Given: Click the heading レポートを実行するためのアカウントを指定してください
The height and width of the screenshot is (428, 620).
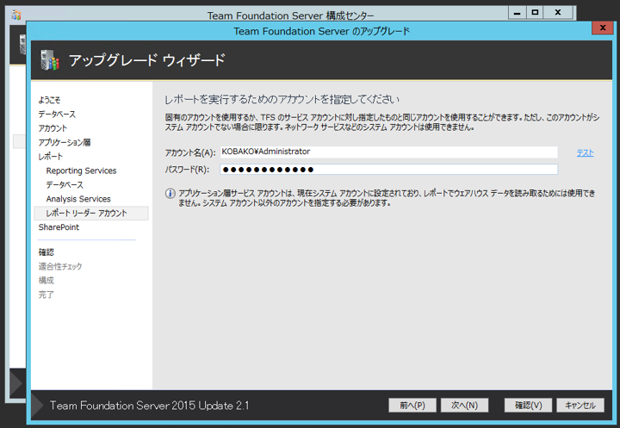Looking at the screenshot, I should pyautogui.click(x=282, y=99).
